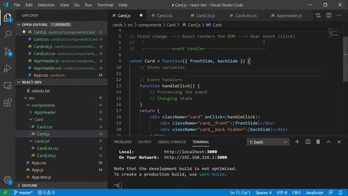Open the Explorer view in activity bar

click(x=8, y=17)
